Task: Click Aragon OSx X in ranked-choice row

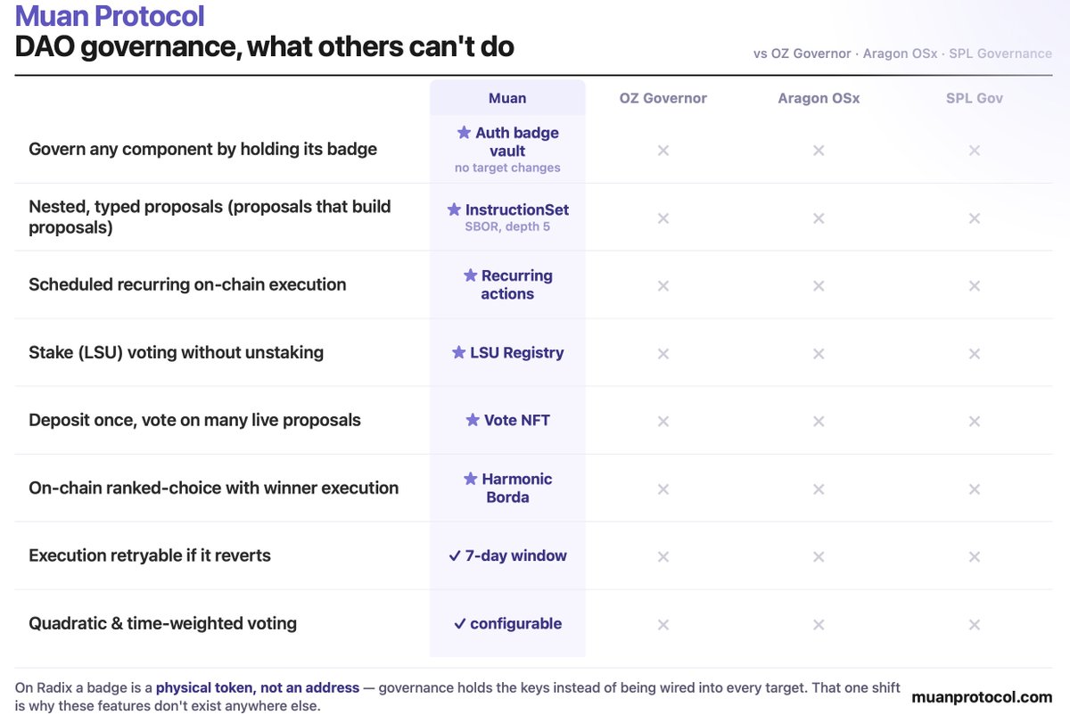Action: pyautogui.click(x=819, y=489)
